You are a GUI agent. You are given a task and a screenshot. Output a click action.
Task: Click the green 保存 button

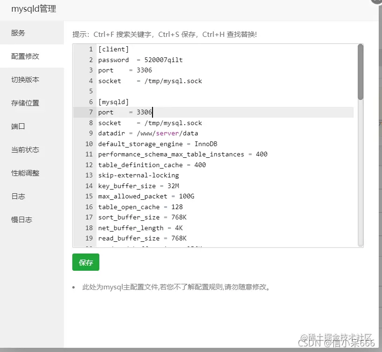(x=85, y=263)
